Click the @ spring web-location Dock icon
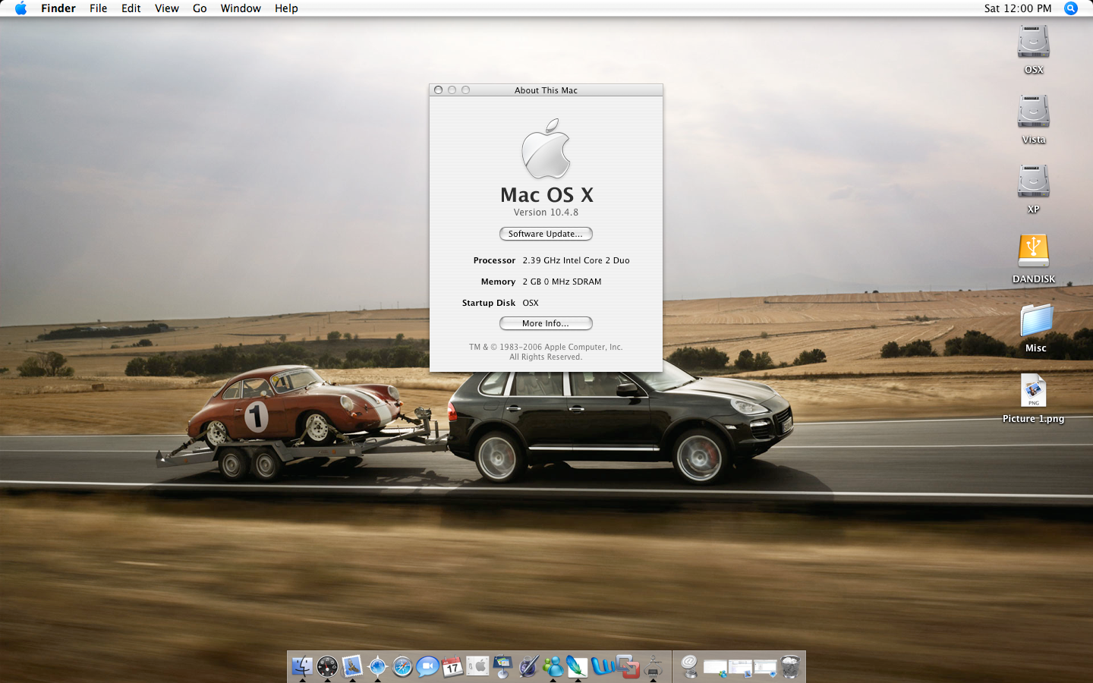This screenshot has width=1093, height=683. (x=689, y=666)
